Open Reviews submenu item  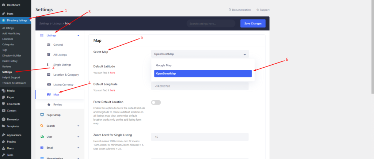click(7, 67)
